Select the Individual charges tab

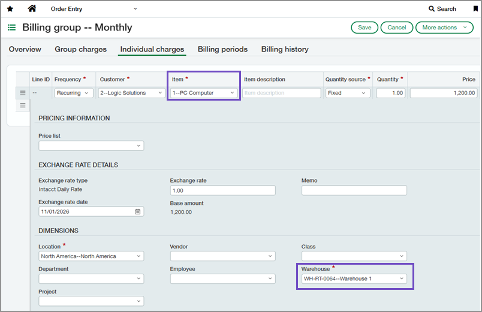click(x=152, y=49)
